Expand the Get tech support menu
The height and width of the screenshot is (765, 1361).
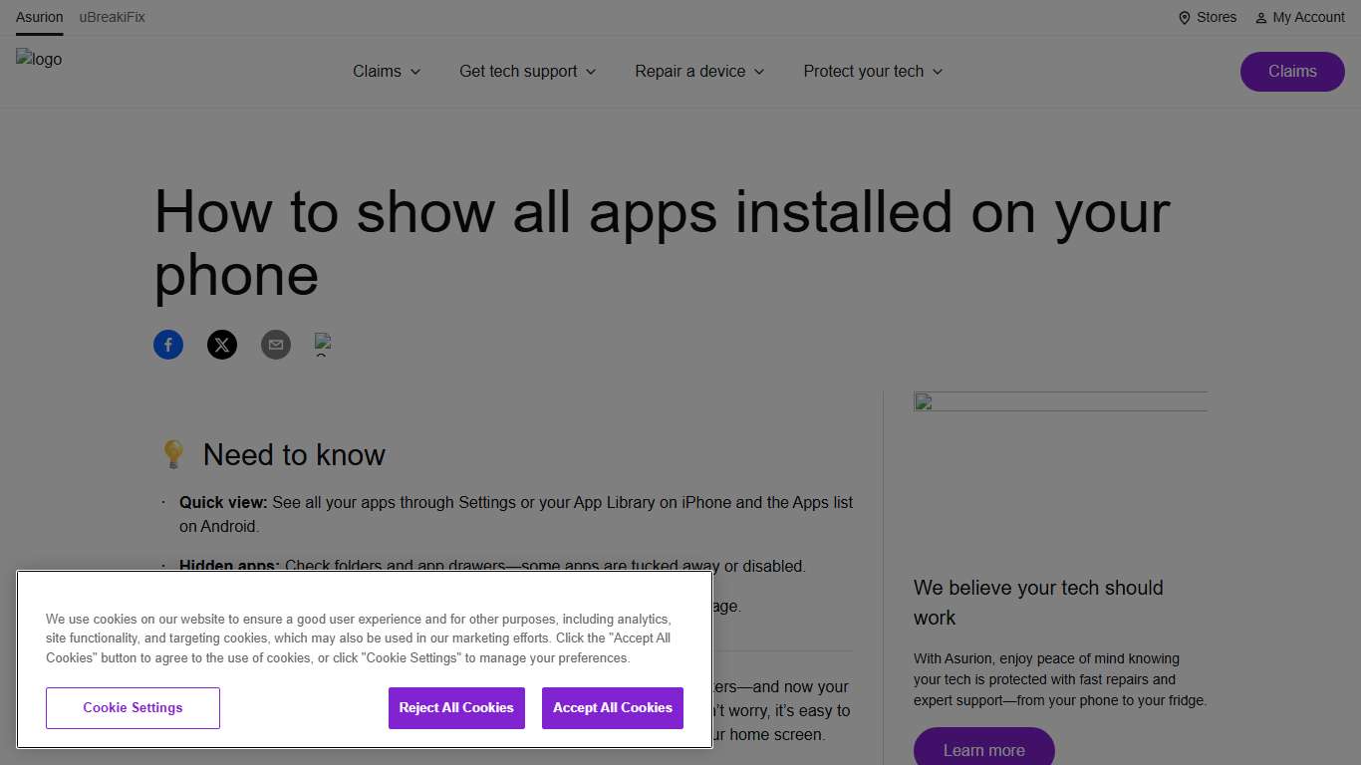[x=527, y=71]
